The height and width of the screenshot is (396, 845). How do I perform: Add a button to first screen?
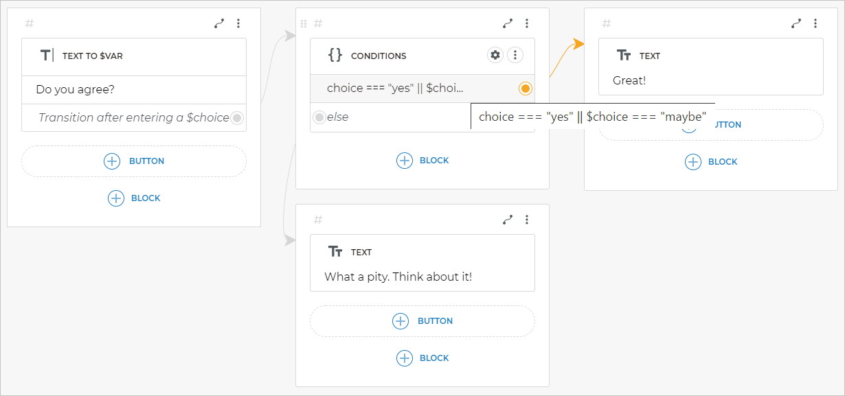click(x=134, y=161)
